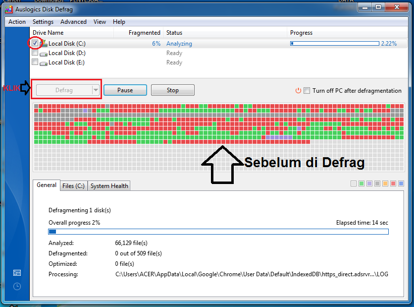Click the red legend color swatch

[393, 184]
